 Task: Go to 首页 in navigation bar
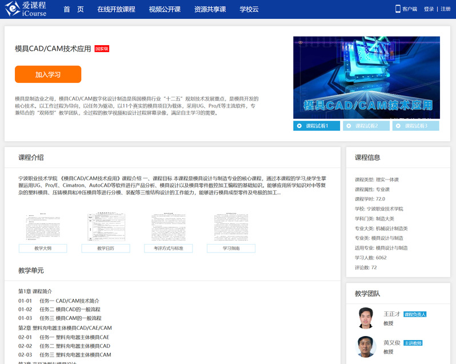pyautogui.click(x=74, y=9)
